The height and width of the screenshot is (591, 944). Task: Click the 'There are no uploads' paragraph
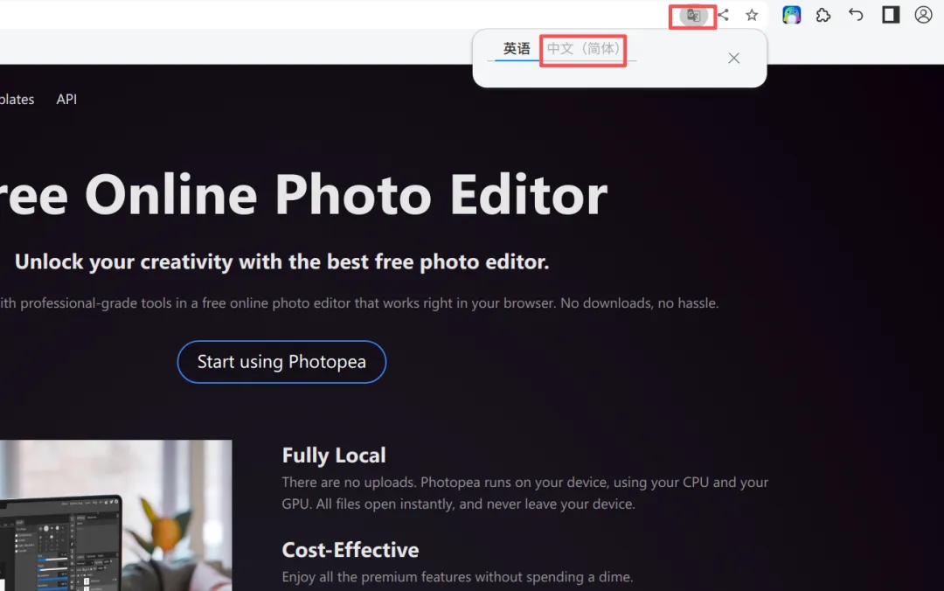coord(525,493)
